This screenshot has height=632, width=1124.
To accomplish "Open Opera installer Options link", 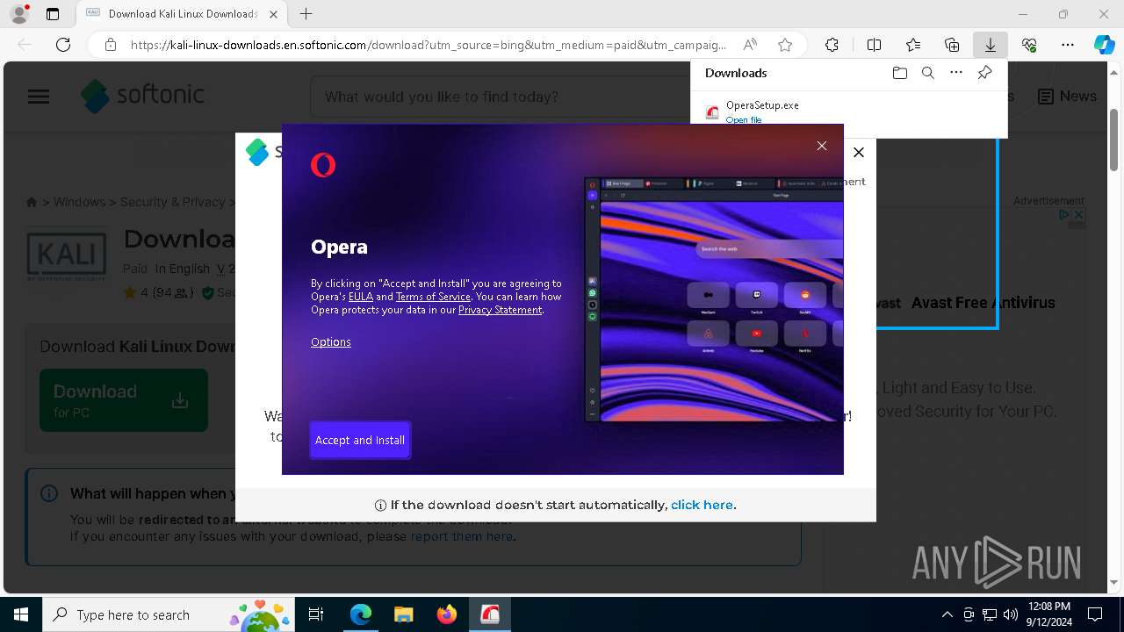I will [x=330, y=341].
